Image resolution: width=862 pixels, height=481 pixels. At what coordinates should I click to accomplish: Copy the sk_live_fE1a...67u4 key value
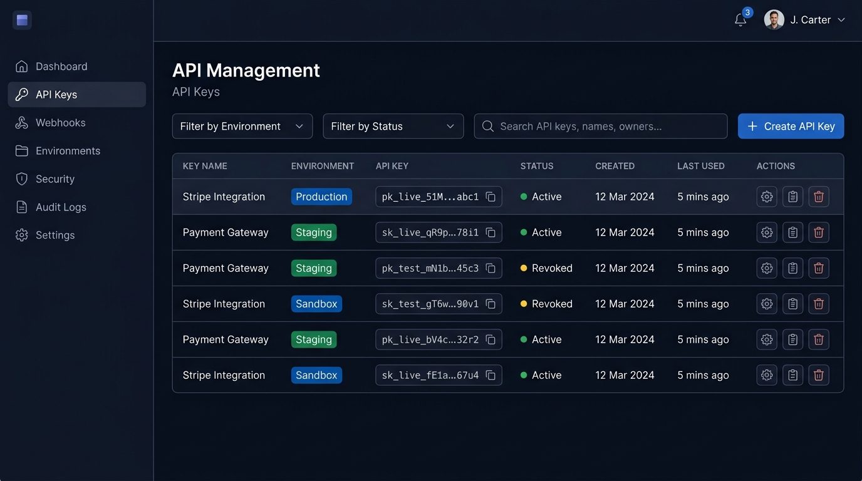pos(491,375)
